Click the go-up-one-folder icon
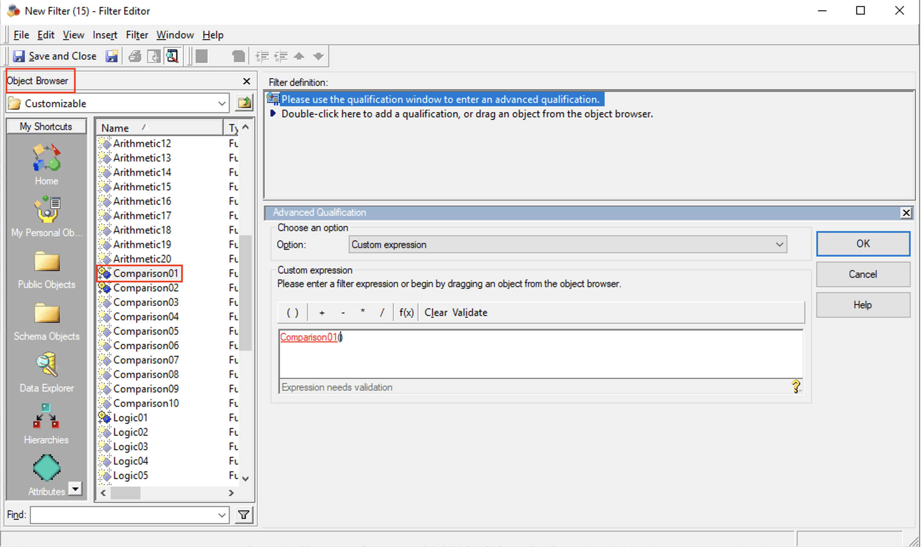Viewport: 921px width, 547px height. (244, 103)
